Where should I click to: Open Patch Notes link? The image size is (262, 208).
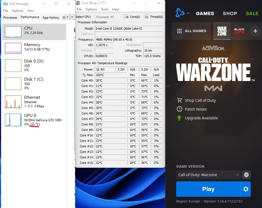click(x=196, y=109)
